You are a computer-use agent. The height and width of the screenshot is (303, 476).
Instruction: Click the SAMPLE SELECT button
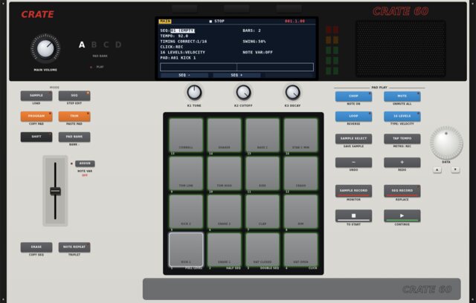tap(354, 139)
